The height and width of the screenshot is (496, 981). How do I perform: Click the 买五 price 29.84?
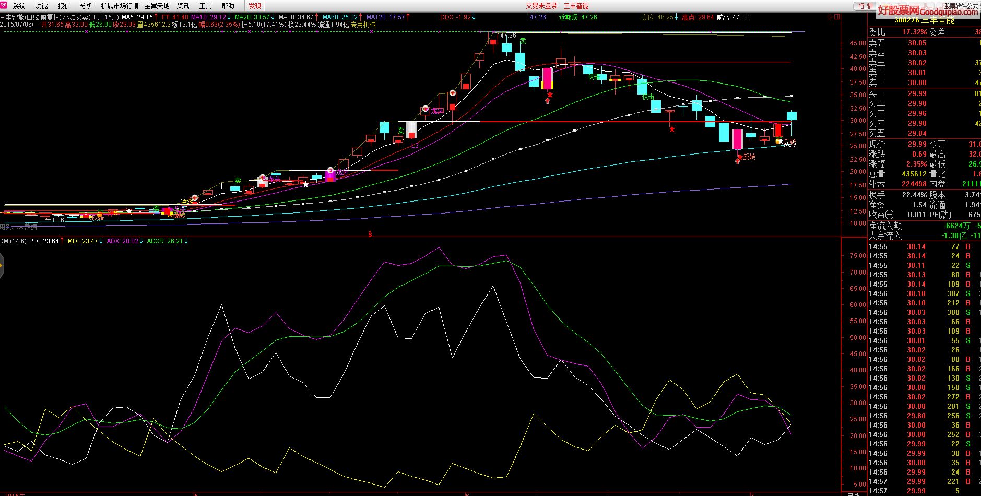pyautogui.click(x=917, y=133)
